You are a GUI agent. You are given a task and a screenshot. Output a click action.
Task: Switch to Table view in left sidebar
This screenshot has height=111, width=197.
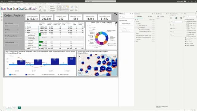click(2, 17)
